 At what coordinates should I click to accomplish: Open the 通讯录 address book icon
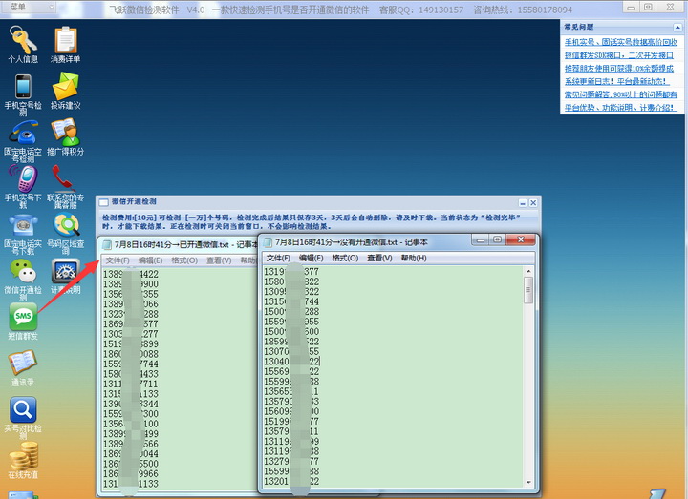[x=22, y=364]
